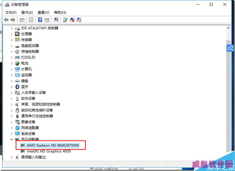Screen dimensions: 235x171
Task: Click the 传感器 sensor icon
Action: tap(17, 40)
